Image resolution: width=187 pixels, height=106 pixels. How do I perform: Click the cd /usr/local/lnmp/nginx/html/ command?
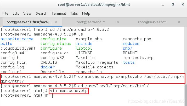(x=114, y=86)
